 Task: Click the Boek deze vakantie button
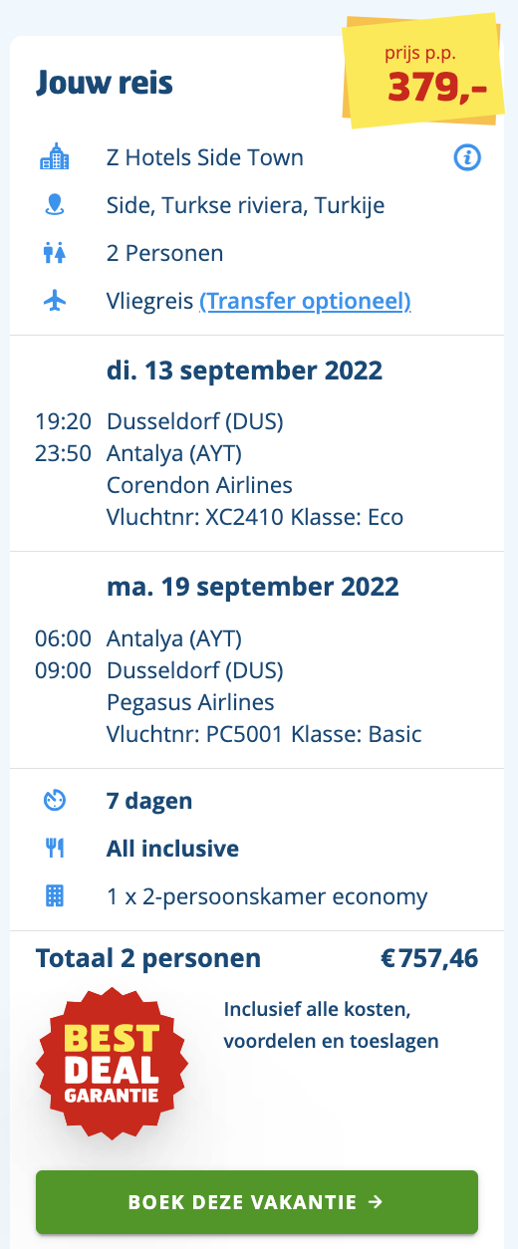coord(257,1202)
